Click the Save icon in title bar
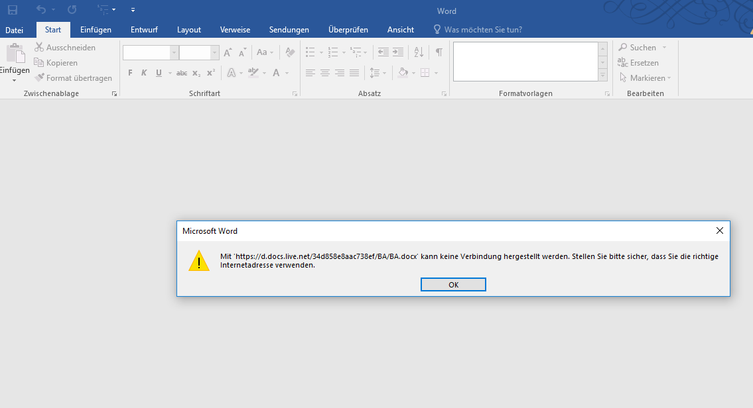Screen dimensions: 753x408 pos(13,10)
